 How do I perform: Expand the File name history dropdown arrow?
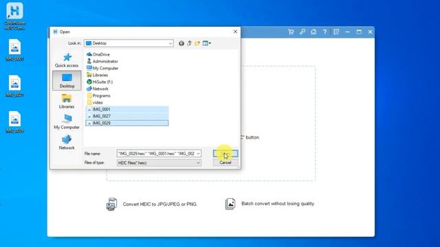tap(198, 154)
